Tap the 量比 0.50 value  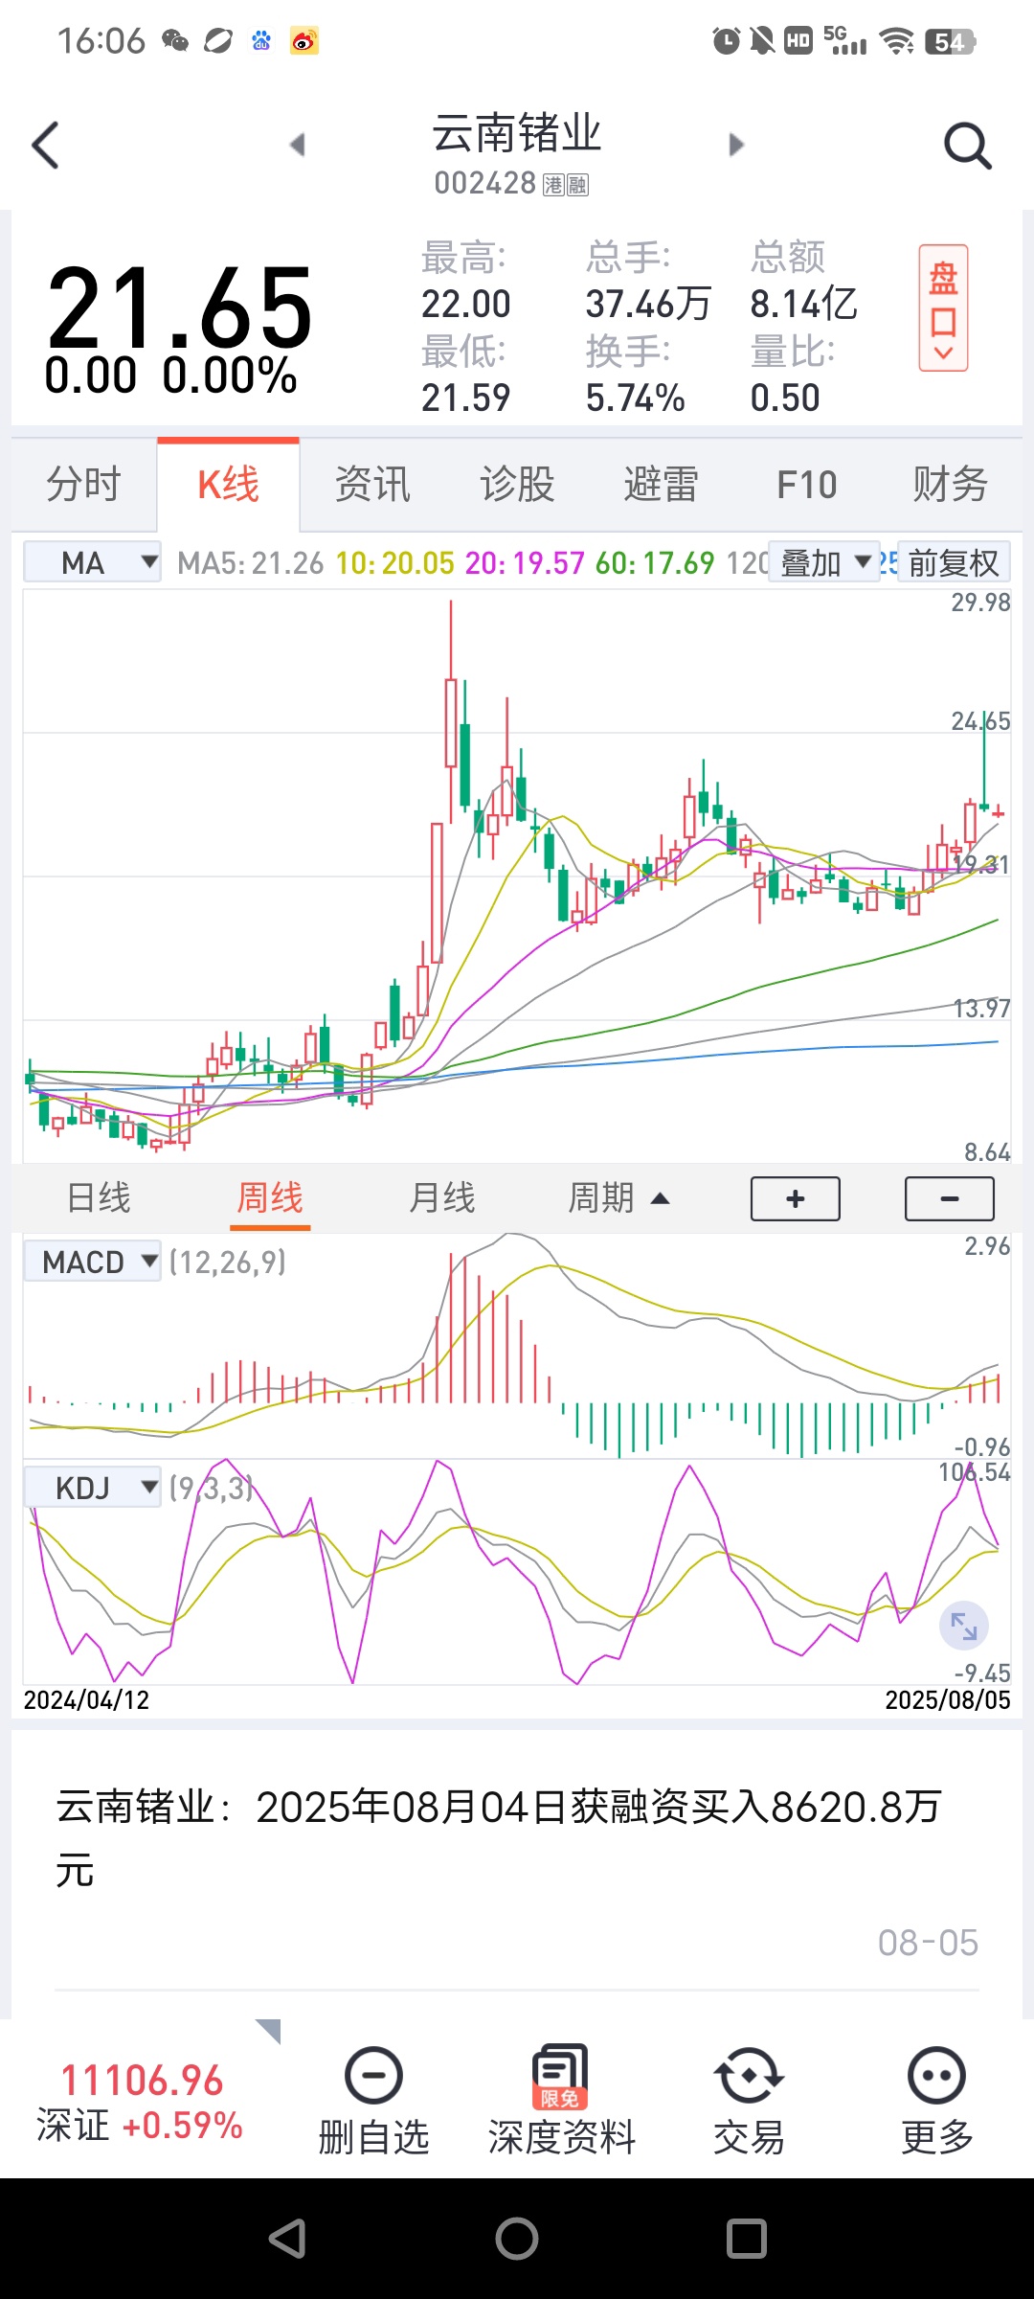785,398
